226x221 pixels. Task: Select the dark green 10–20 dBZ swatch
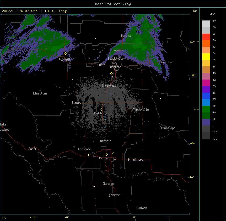click(x=206, y=116)
